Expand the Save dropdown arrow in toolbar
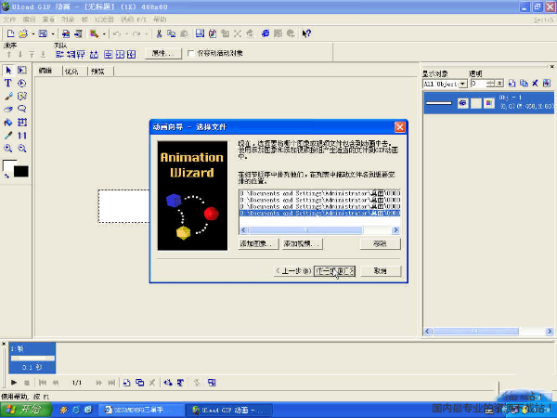 (55, 33)
